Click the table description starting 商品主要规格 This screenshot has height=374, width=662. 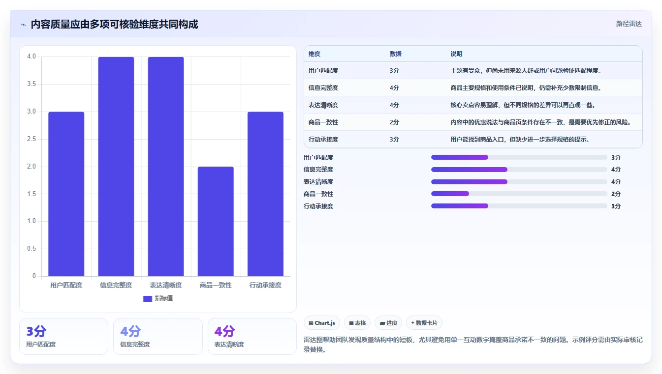click(x=526, y=88)
